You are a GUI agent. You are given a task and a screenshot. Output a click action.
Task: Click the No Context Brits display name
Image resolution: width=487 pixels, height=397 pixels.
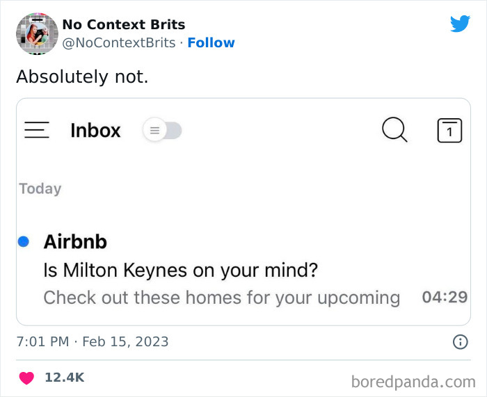click(x=123, y=24)
